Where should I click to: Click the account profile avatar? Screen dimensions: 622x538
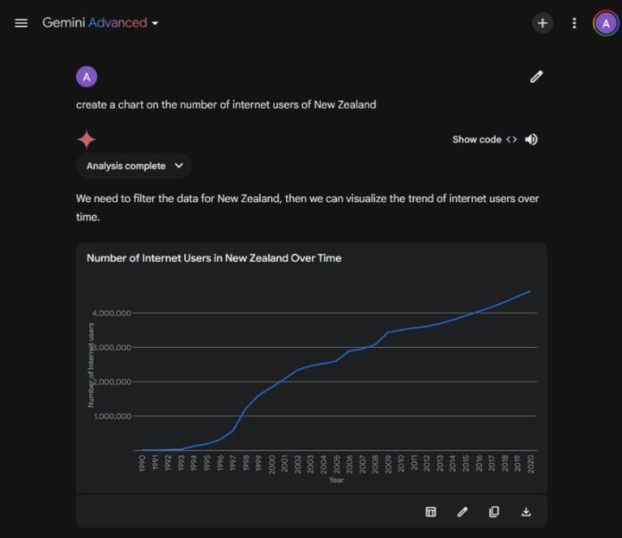click(x=606, y=23)
